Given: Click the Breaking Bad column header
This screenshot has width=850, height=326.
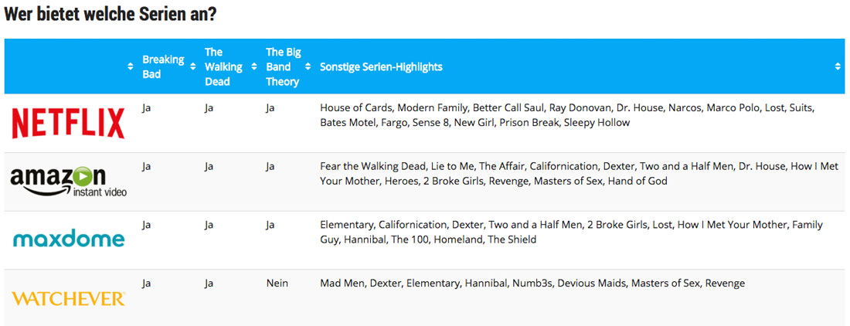Looking at the screenshot, I should [163, 67].
